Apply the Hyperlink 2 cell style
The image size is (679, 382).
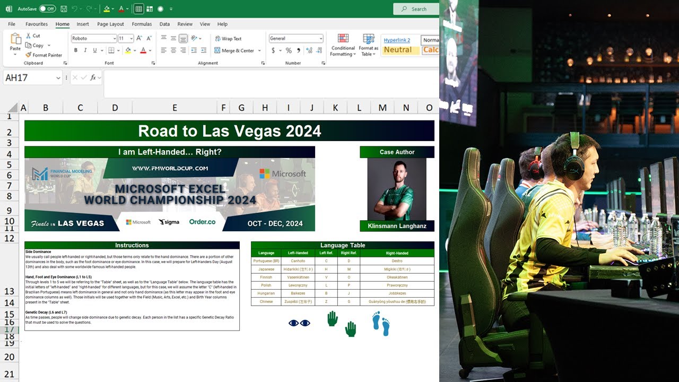(x=397, y=40)
